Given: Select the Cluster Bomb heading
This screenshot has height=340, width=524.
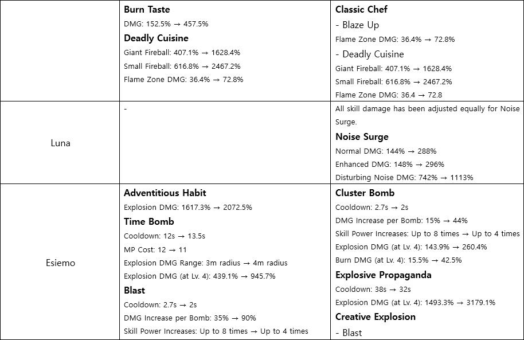Looking at the screenshot, I should [365, 193].
